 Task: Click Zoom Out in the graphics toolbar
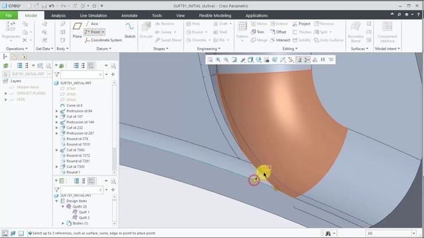(x=226, y=59)
